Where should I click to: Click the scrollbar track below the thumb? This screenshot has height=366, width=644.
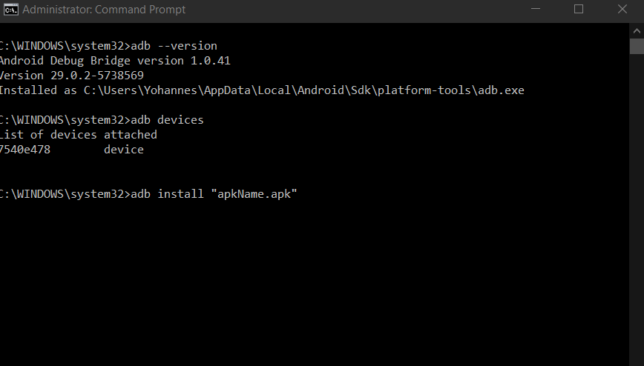coord(637,209)
